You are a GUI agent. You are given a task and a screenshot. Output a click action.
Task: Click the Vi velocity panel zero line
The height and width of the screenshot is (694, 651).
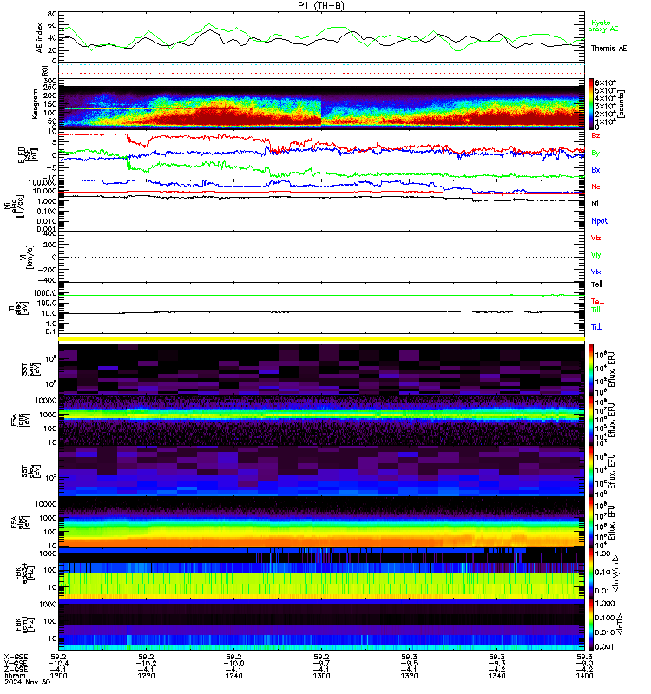coord(321,257)
